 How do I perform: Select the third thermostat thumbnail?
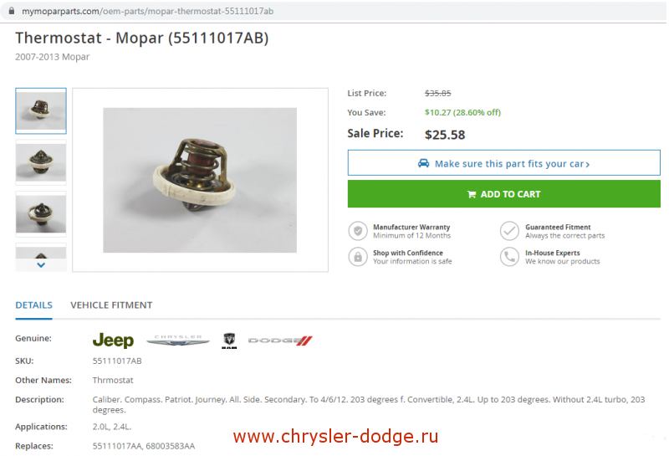pos(41,214)
